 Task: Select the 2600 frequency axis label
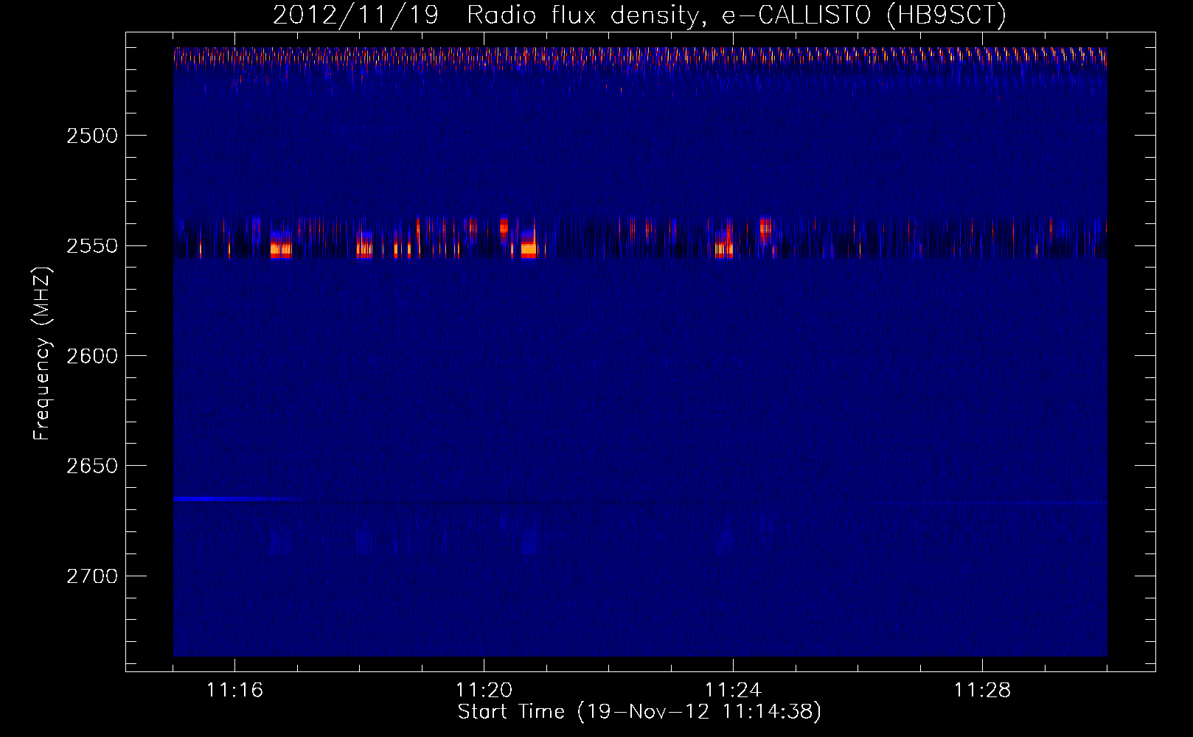(92, 356)
